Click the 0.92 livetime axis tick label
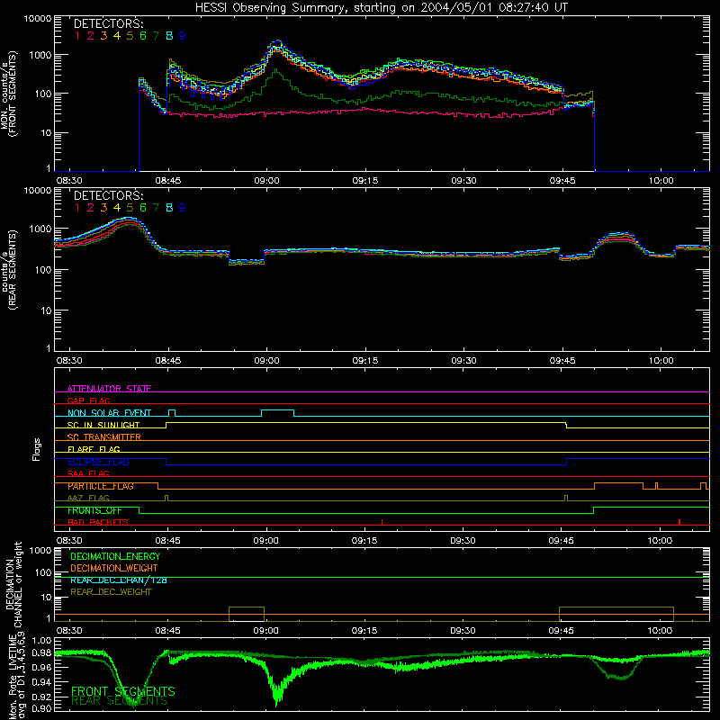 (x=42, y=697)
